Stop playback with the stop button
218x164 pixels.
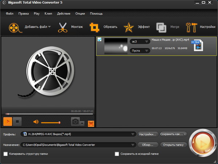pyautogui.click(x=18, y=122)
